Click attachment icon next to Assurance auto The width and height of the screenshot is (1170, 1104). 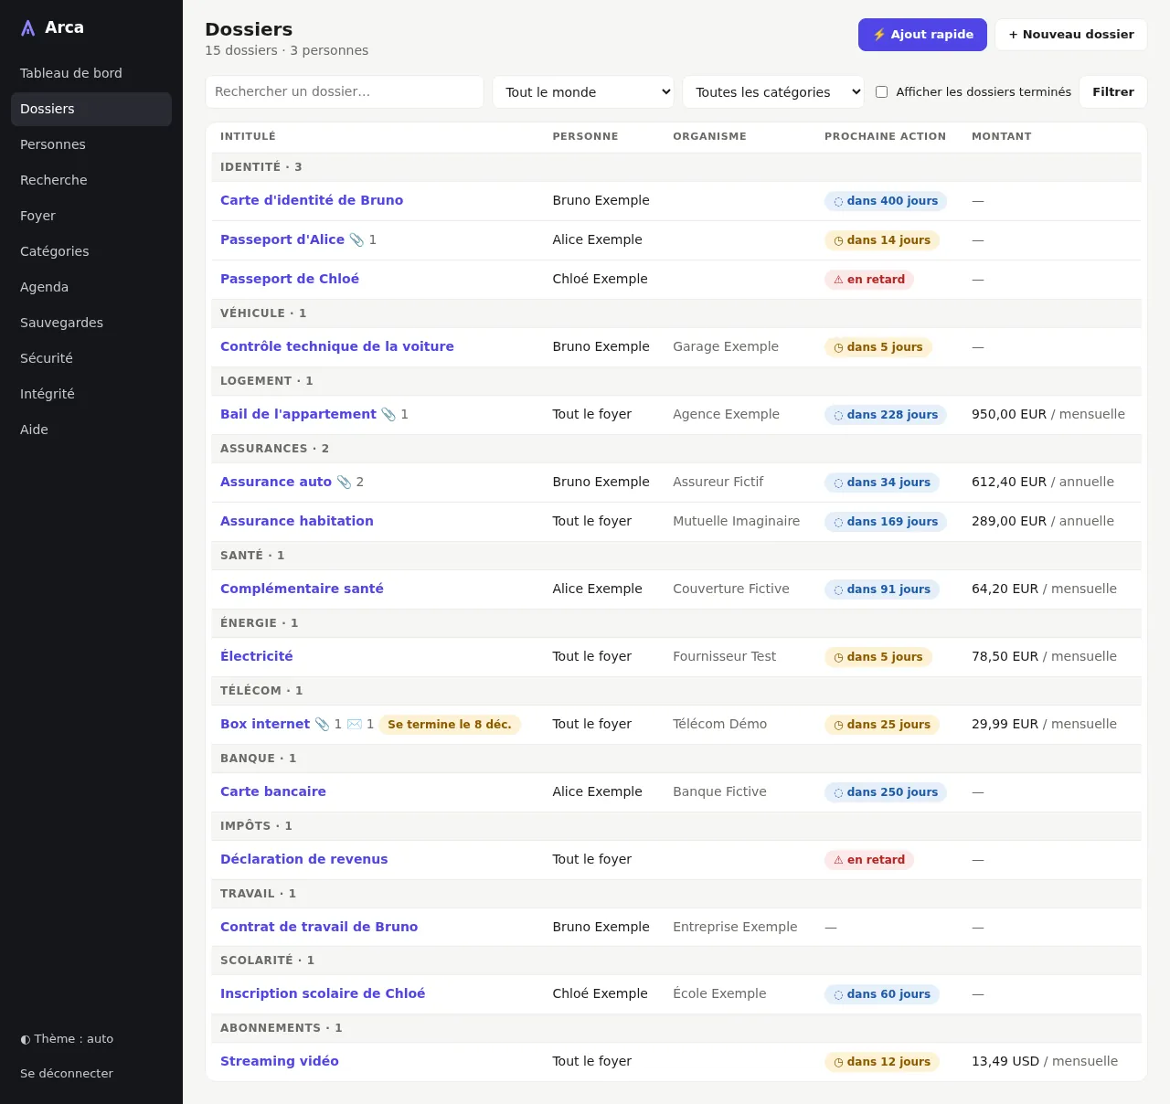(344, 482)
